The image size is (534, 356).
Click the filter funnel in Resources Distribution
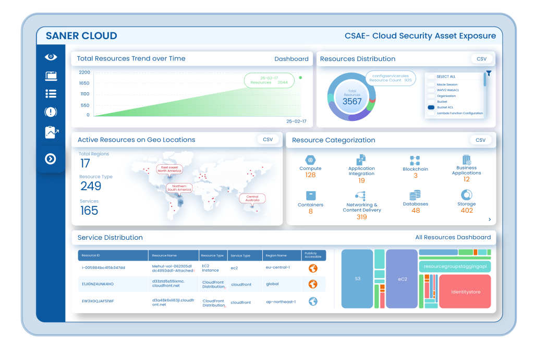coord(489,73)
